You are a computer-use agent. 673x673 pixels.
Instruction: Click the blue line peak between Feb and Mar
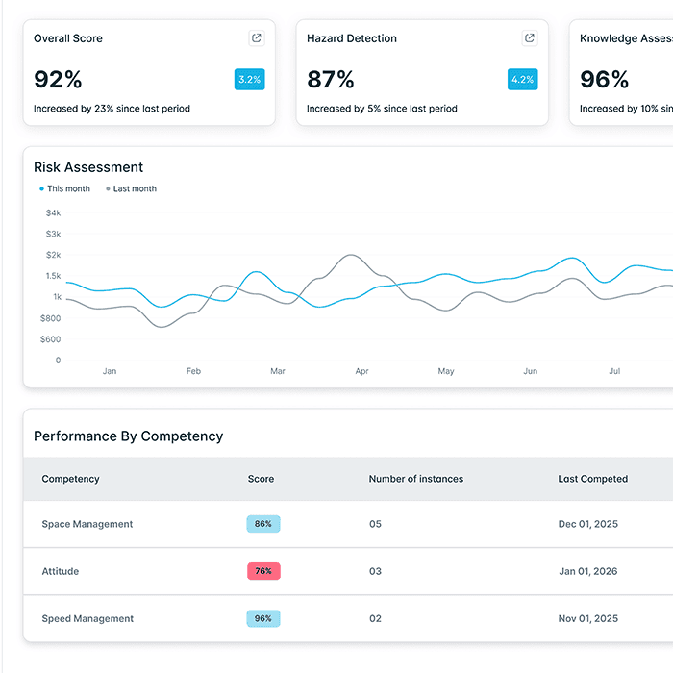coord(257,272)
